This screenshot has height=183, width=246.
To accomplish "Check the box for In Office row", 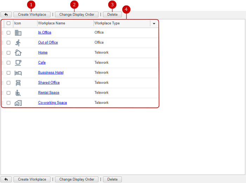I will (x=8, y=33).
